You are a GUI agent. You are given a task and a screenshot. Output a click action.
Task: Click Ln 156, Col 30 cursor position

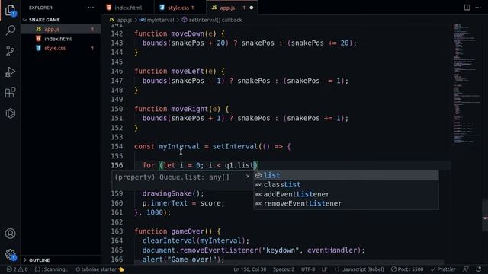point(250,269)
